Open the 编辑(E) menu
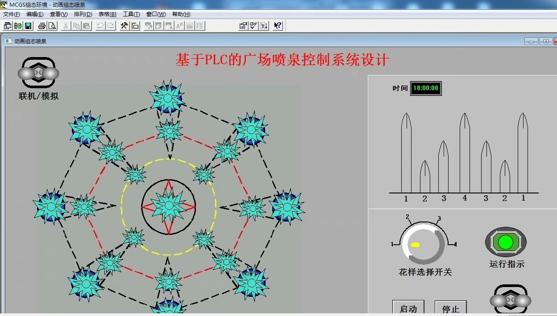This screenshot has height=316, width=557. (35, 14)
